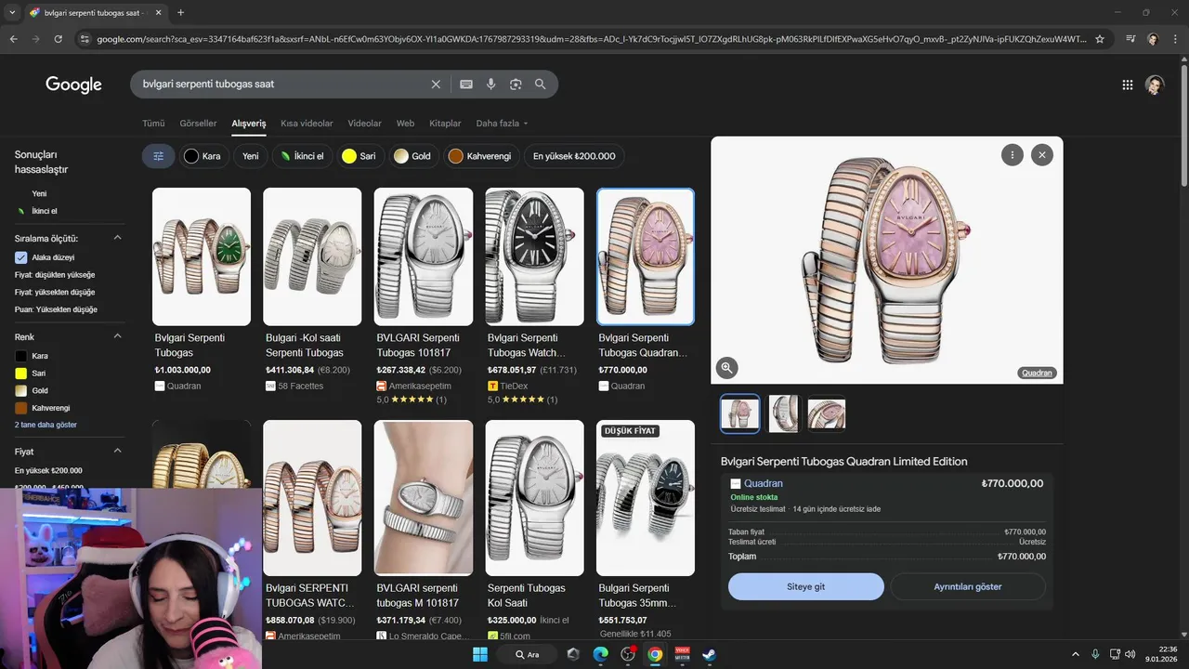Viewport: 1189px width, 669px height.
Task: Toggle the Yeni filter chip
Action: [251, 156]
